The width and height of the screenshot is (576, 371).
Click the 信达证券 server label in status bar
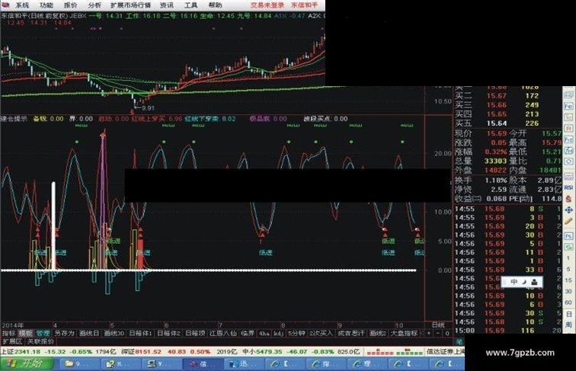coord(445,351)
